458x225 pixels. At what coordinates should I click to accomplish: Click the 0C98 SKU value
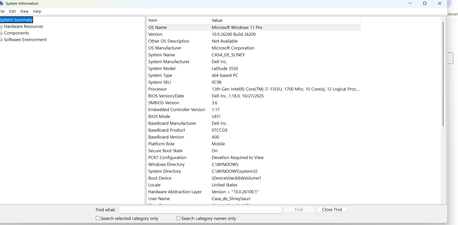217,82
